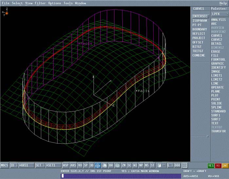Click the blue command input bar
This screenshot has width=229, height=179.
pos(120,176)
